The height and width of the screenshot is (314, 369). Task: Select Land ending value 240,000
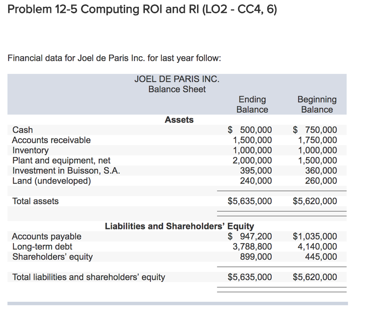256,181
